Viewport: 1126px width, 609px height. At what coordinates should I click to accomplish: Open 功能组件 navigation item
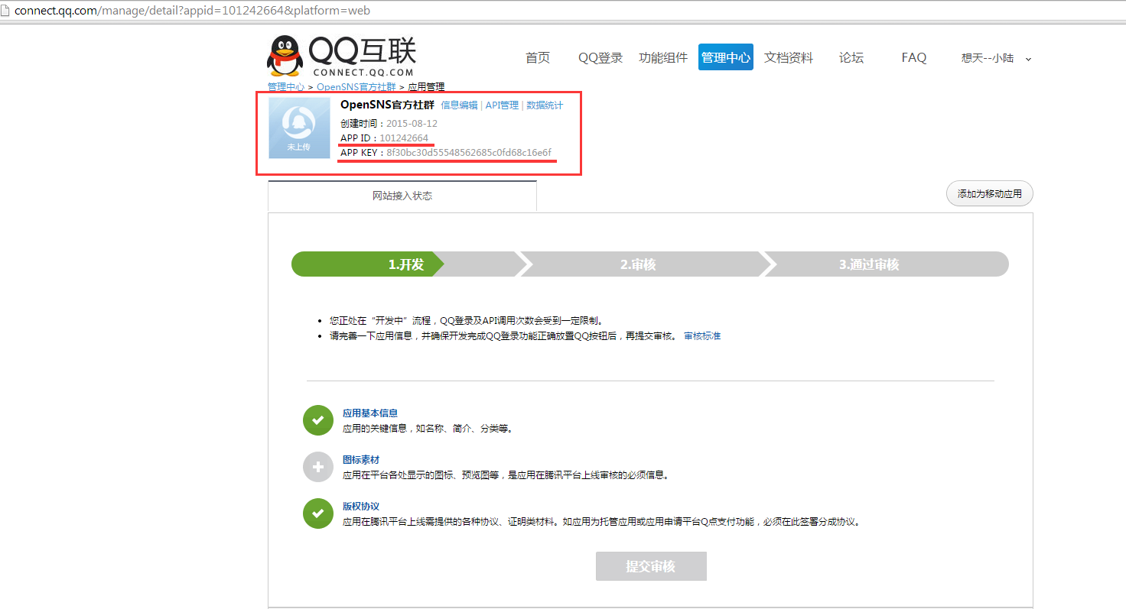coord(663,57)
